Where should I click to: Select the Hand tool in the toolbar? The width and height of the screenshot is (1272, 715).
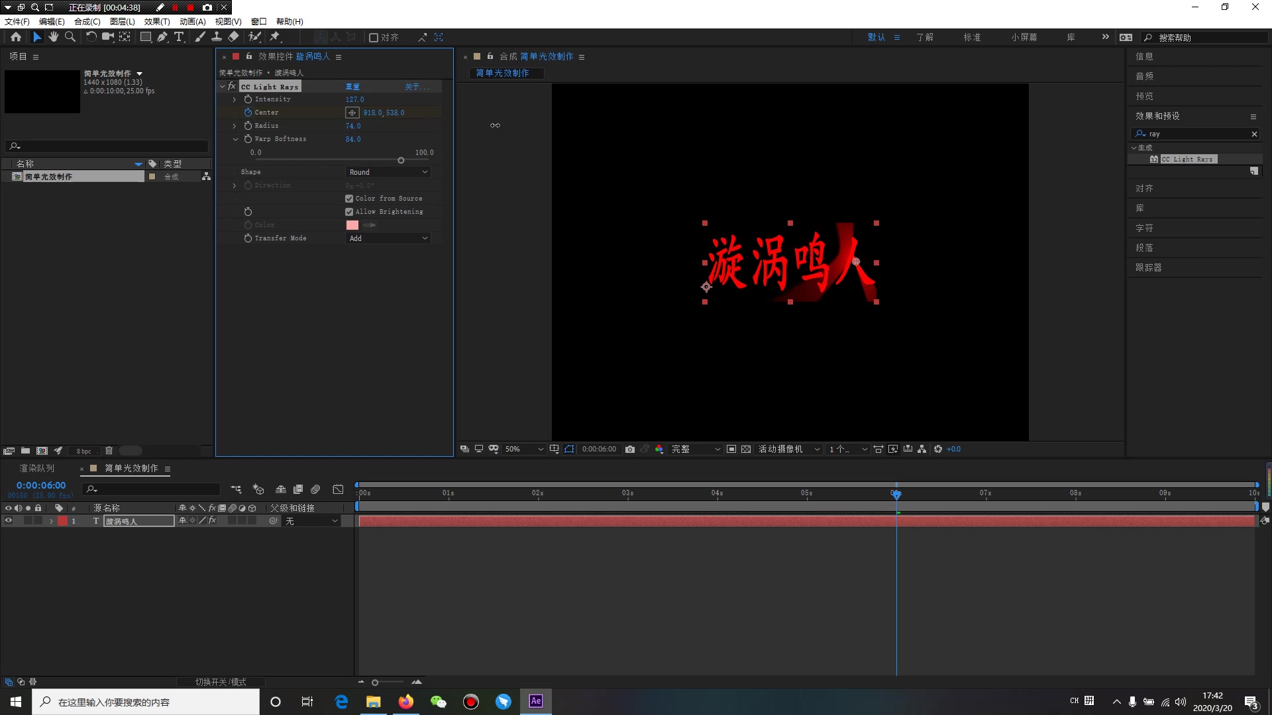(x=53, y=37)
